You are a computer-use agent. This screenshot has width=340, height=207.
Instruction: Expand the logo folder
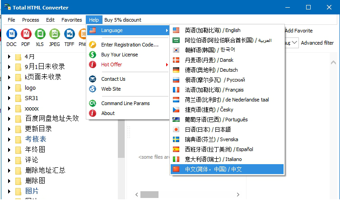pos(9,87)
